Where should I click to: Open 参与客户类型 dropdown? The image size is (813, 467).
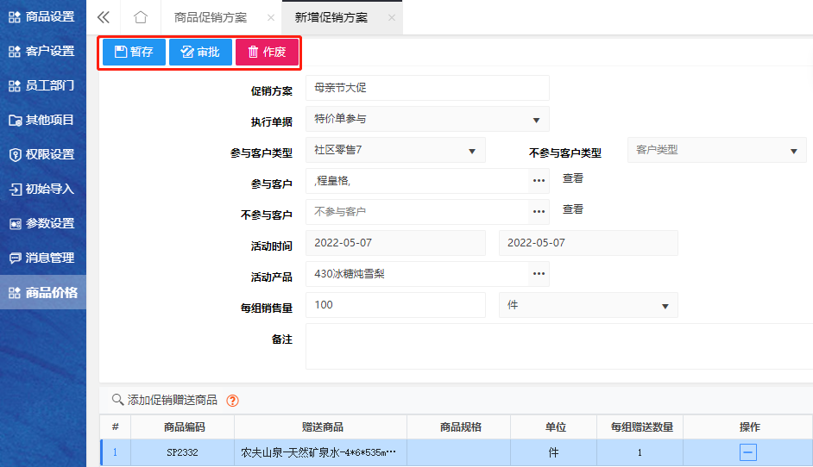472,151
